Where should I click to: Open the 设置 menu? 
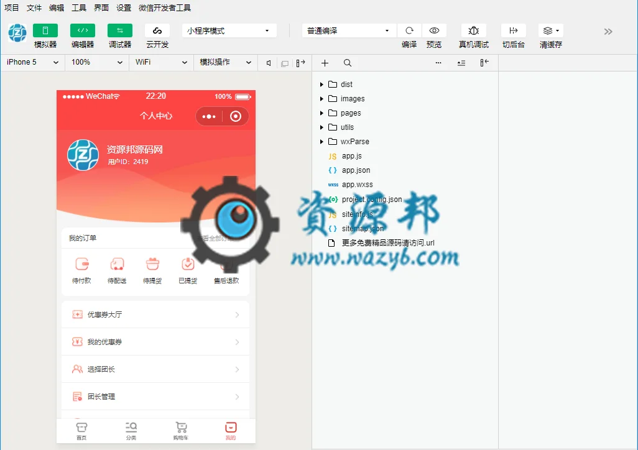point(124,7)
